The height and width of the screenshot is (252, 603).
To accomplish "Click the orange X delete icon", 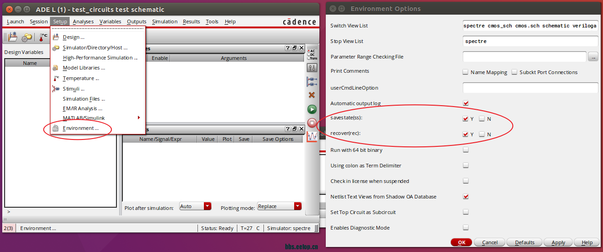I will pyautogui.click(x=312, y=95).
